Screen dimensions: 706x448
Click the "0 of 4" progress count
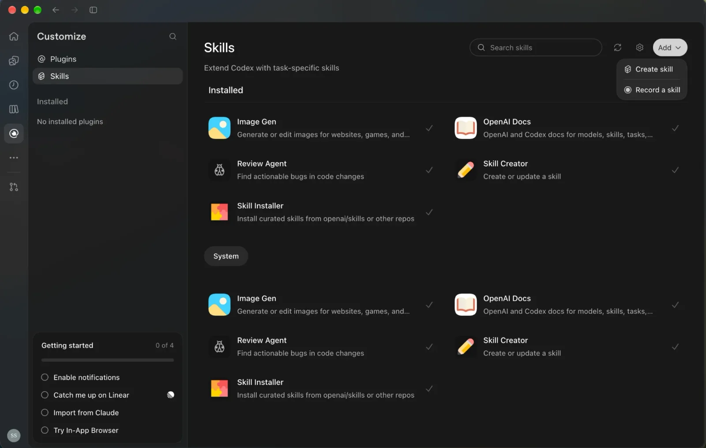(165, 345)
